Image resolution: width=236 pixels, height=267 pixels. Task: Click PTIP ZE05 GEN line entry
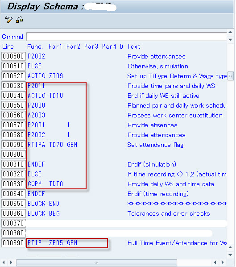[52, 242]
